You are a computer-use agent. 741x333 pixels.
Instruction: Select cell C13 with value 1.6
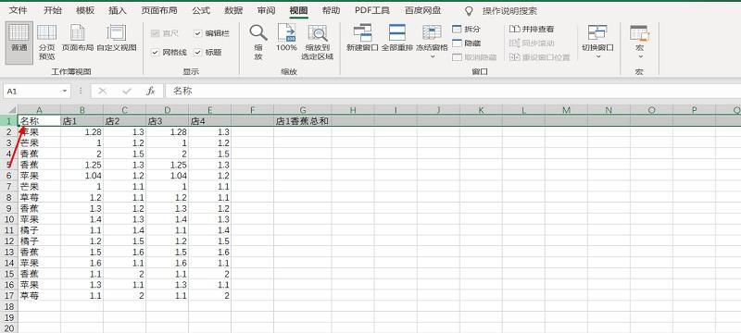click(x=124, y=252)
